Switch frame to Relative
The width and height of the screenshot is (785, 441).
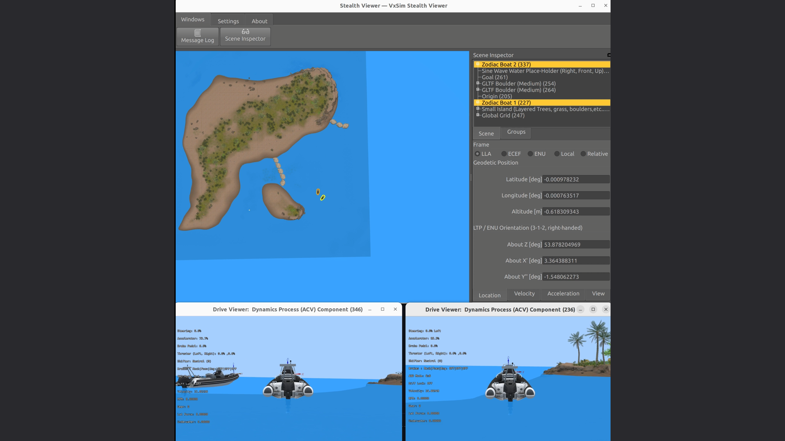pyautogui.click(x=583, y=154)
